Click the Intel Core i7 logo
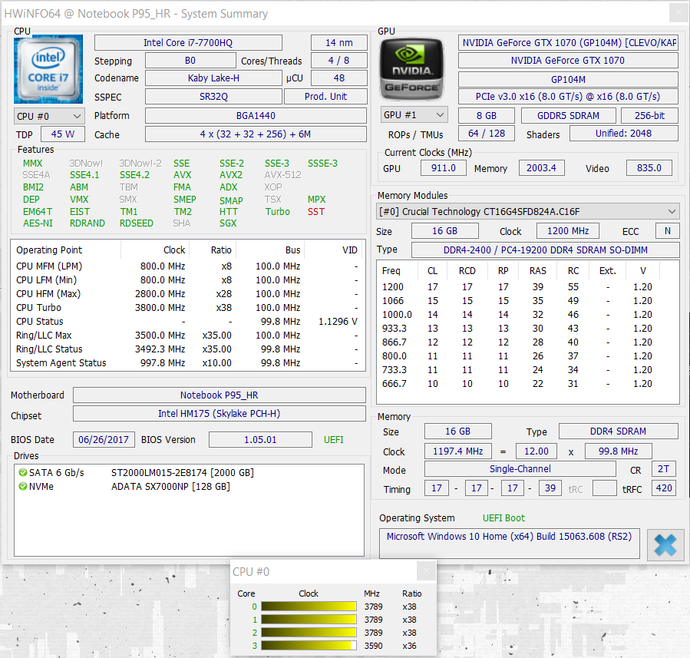 (48, 69)
